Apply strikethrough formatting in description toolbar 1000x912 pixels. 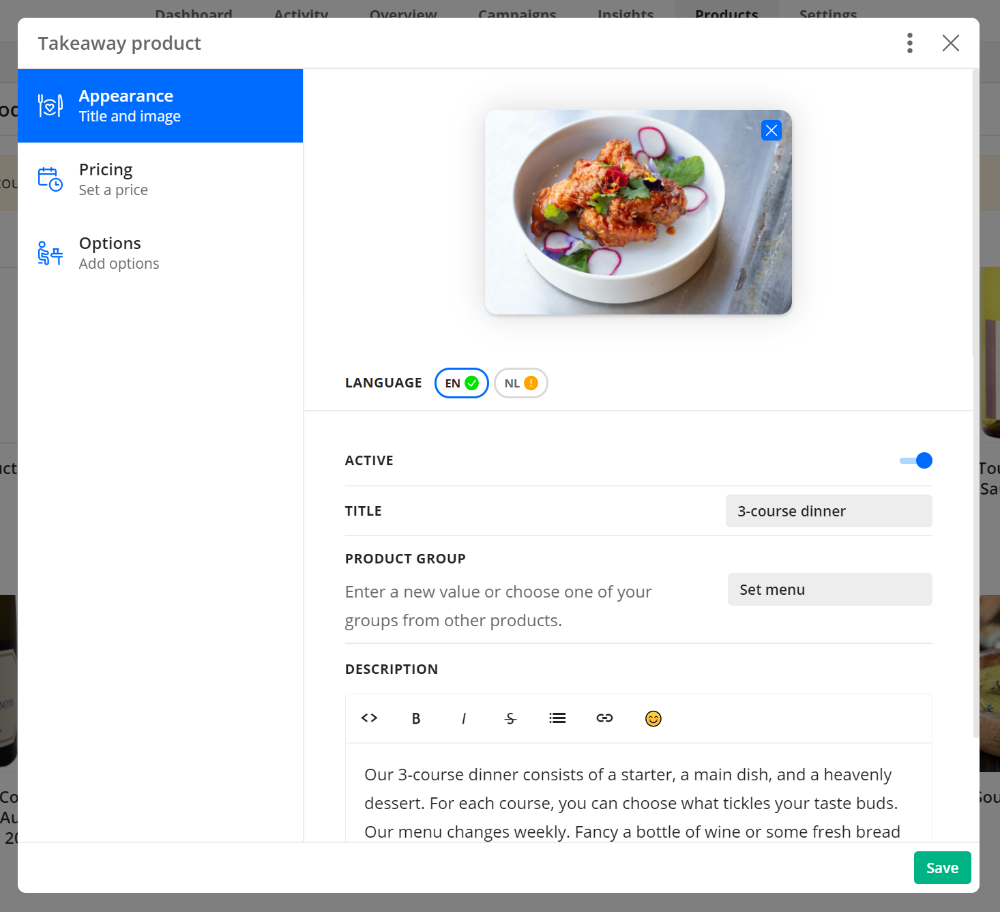(510, 718)
